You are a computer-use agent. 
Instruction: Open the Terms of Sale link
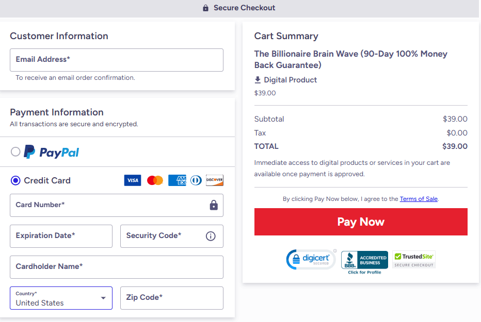(419, 199)
